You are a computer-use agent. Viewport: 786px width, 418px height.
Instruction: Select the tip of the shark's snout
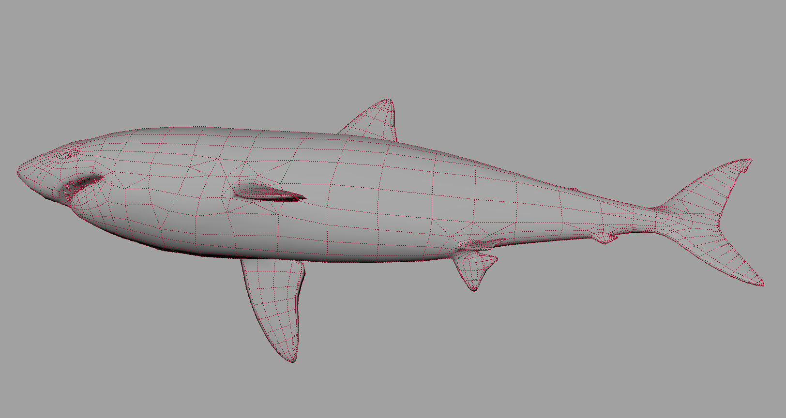coord(22,172)
